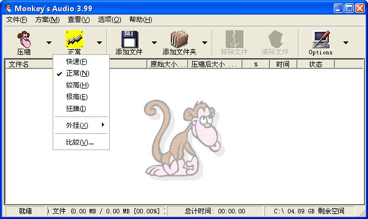Open the 文件(F) menu

point(17,20)
